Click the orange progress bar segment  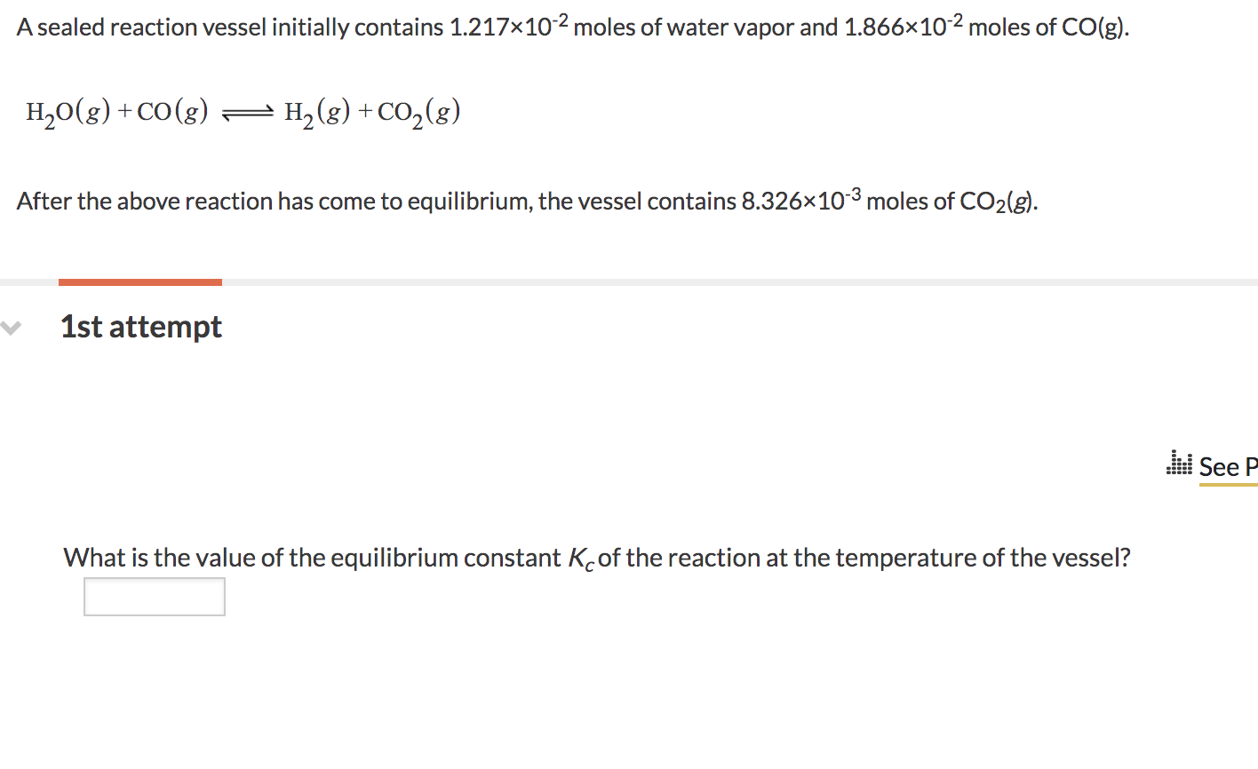pyautogui.click(x=139, y=281)
